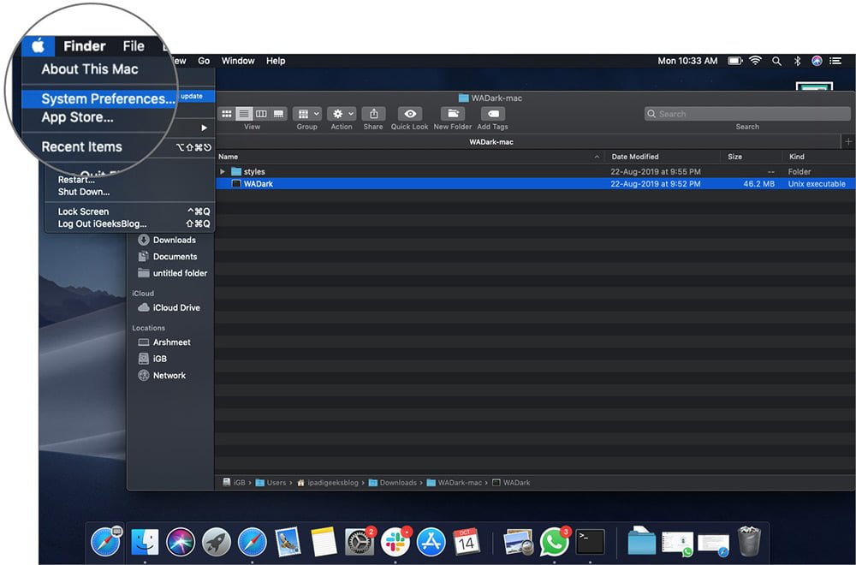Expand the styles folder disclosure triangle
856x565 pixels.
(223, 171)
